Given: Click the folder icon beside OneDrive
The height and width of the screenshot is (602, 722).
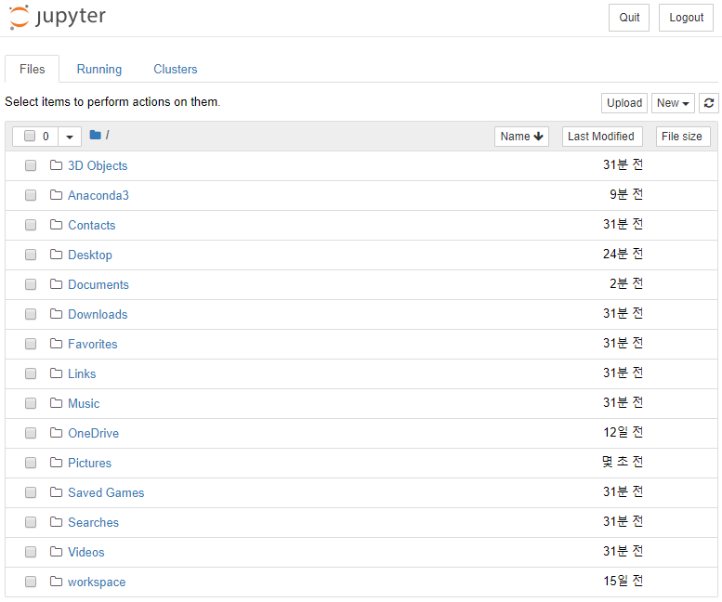Looking at the screenshot, I should [x=56, y=433].
